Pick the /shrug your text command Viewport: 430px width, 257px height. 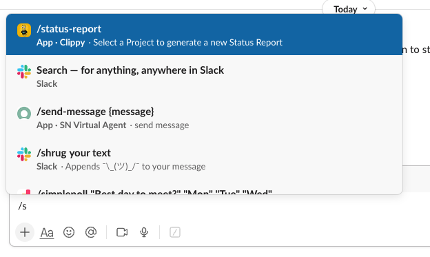[204, 158]
